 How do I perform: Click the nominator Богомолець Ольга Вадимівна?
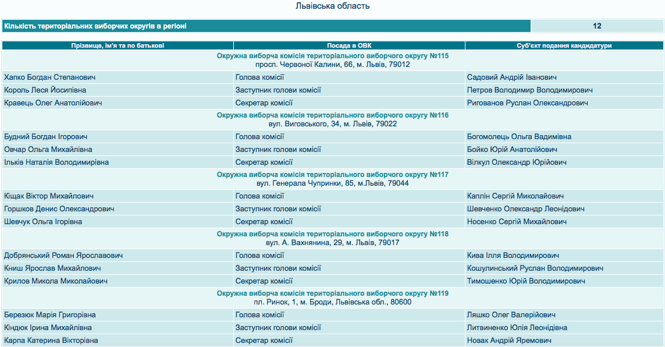(x=519, y=137)
